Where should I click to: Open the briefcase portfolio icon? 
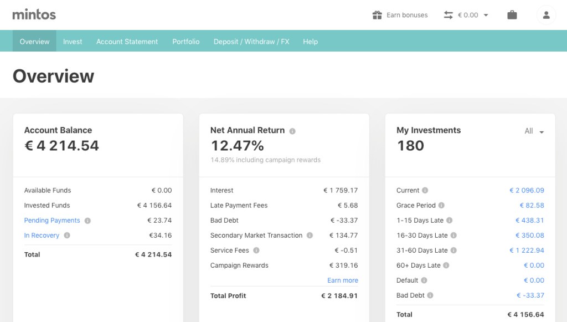tap(512, 15)
